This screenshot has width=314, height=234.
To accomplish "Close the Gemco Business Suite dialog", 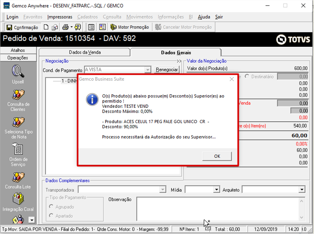I will click(x=232, y=79).
